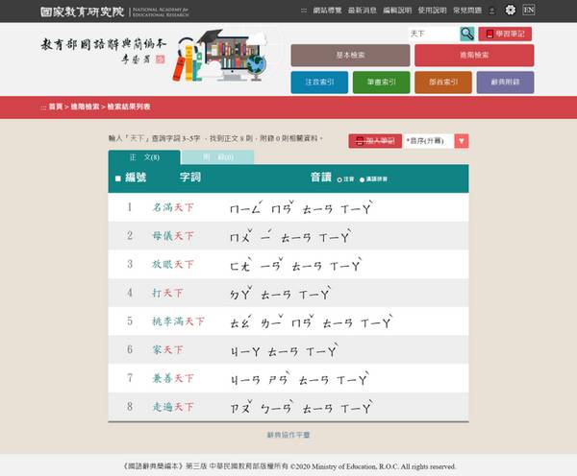Toggle the select-all checkbox beside 編號
Viewport: 577px width, 476px height.
[117, 178]
